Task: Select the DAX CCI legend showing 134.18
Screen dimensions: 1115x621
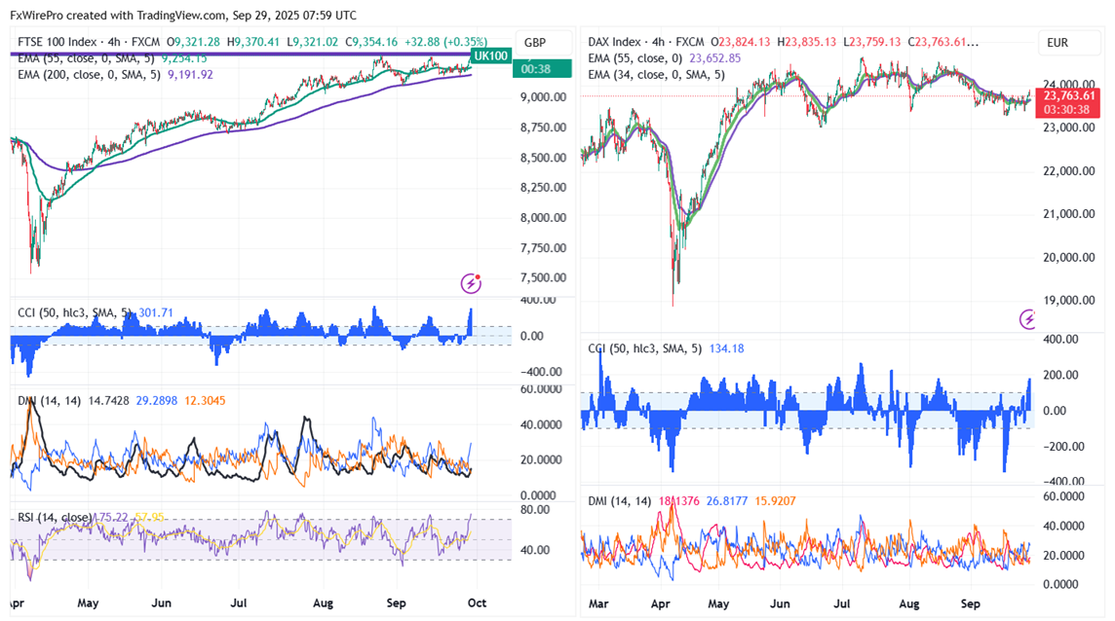Action: 666,348
